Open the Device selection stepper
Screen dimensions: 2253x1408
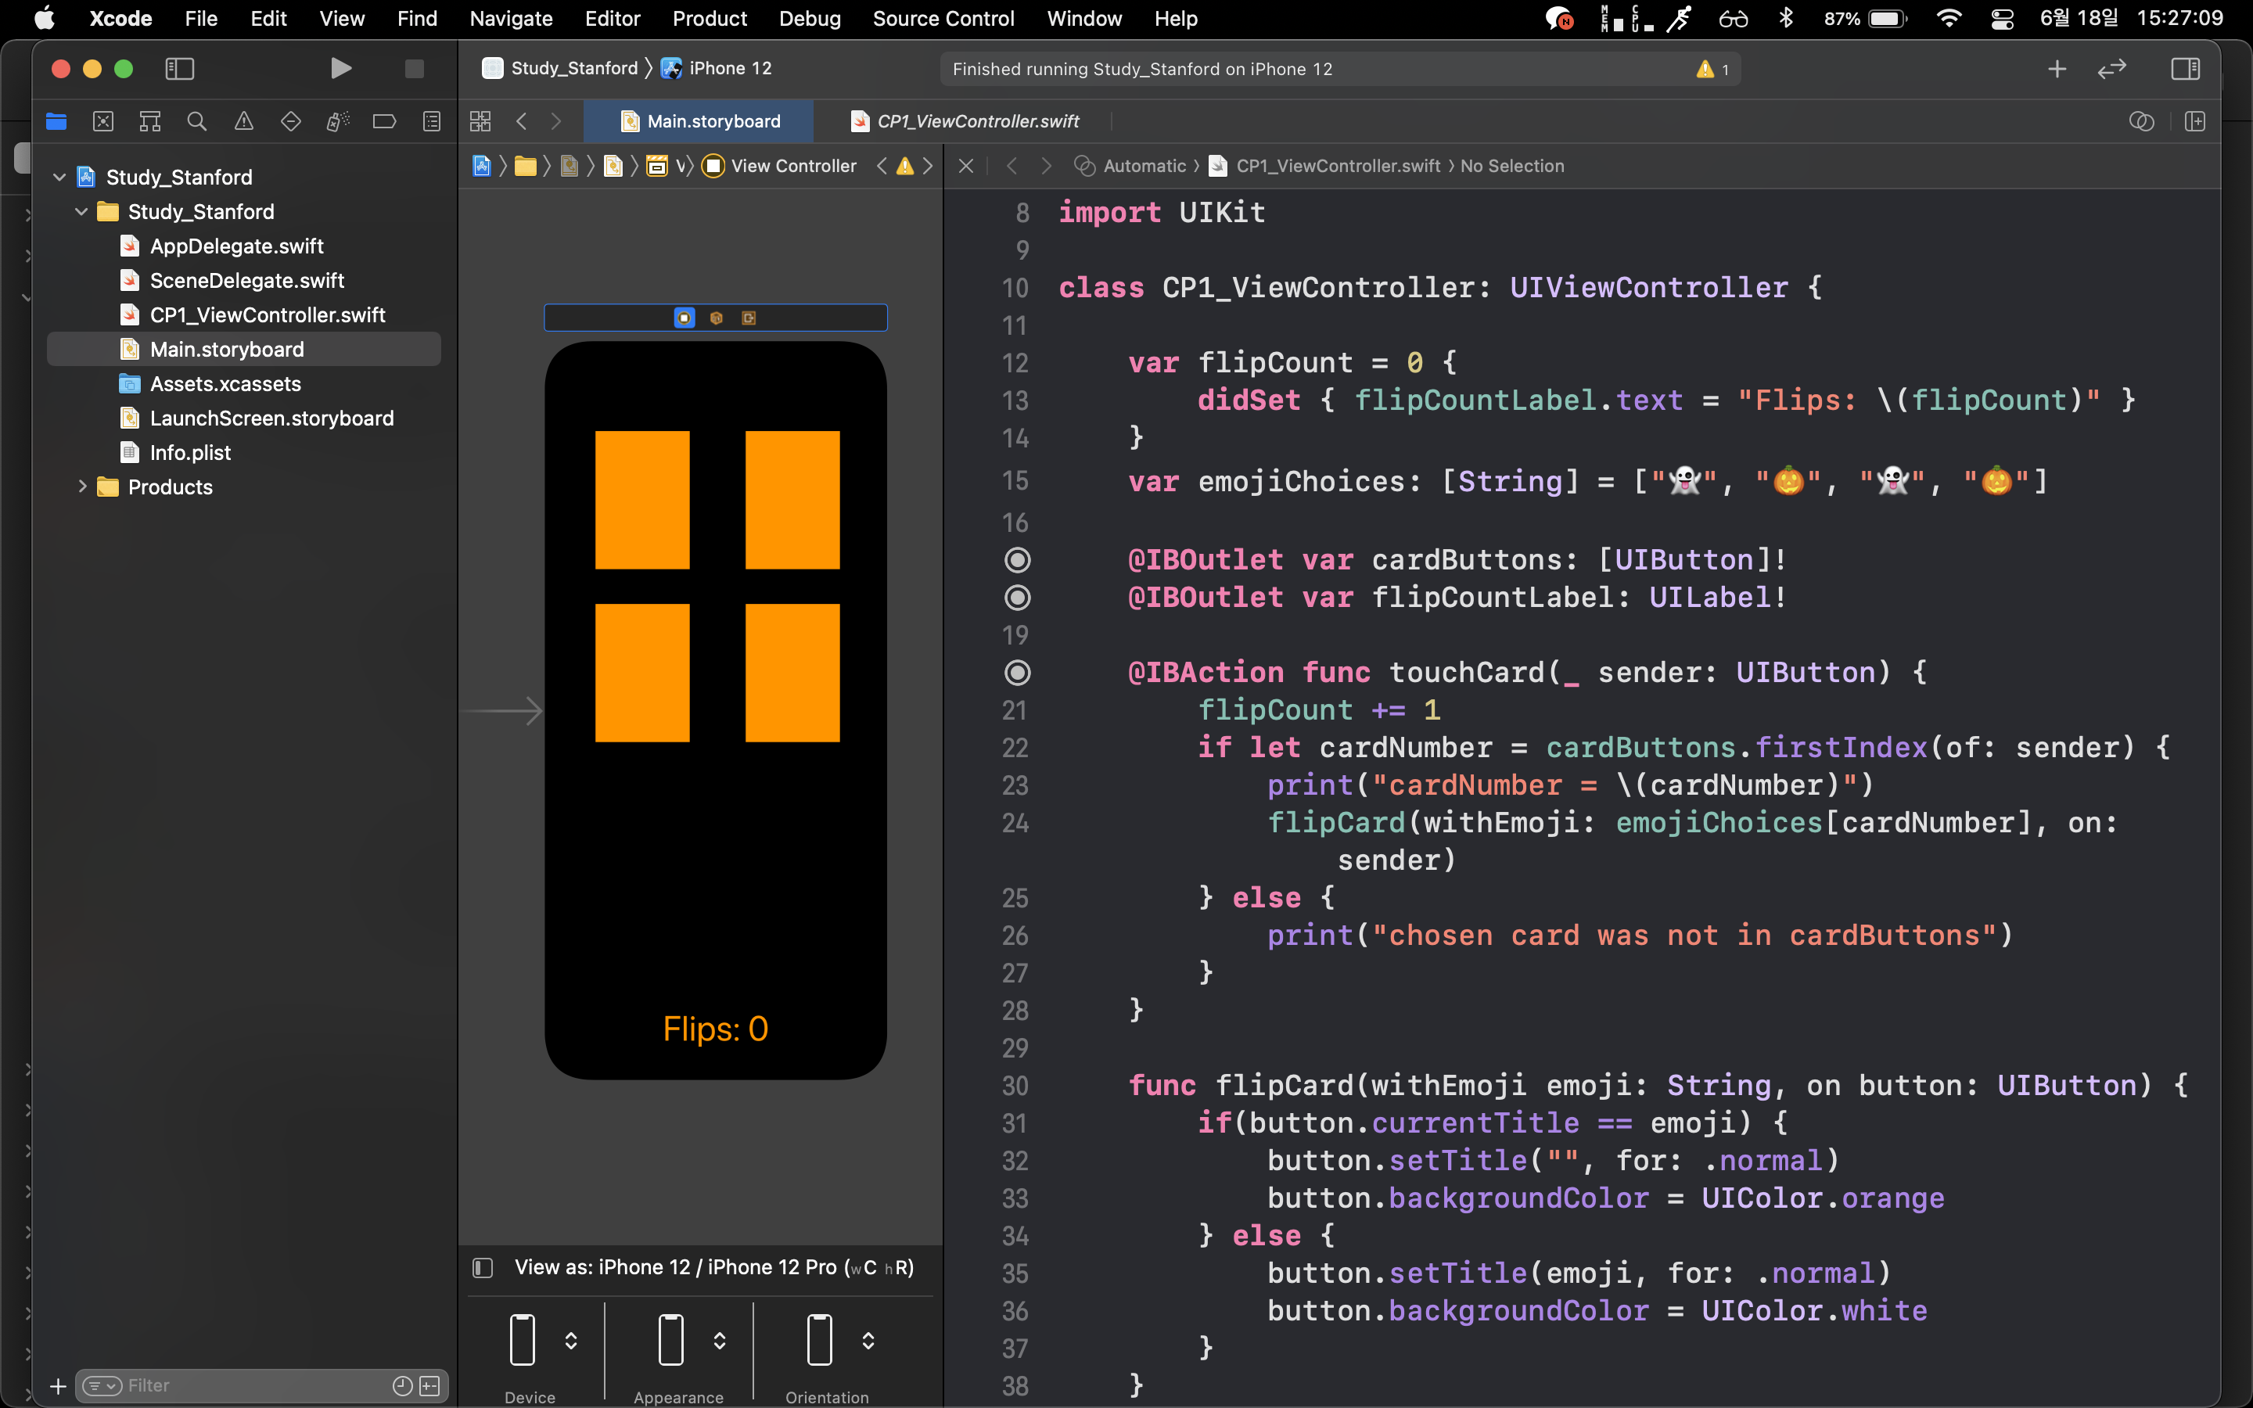(x=571, y=1340)
